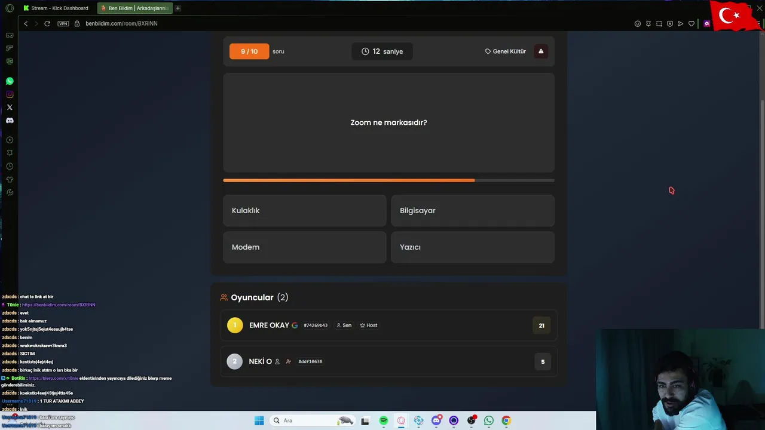Go forward to next page
765x430 pixels.
[x=36, y=23]
